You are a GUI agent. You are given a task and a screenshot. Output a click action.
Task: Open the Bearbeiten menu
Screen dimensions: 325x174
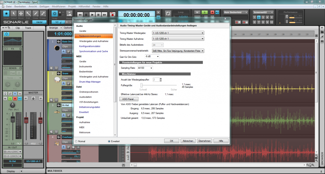[x=20, y=6]
